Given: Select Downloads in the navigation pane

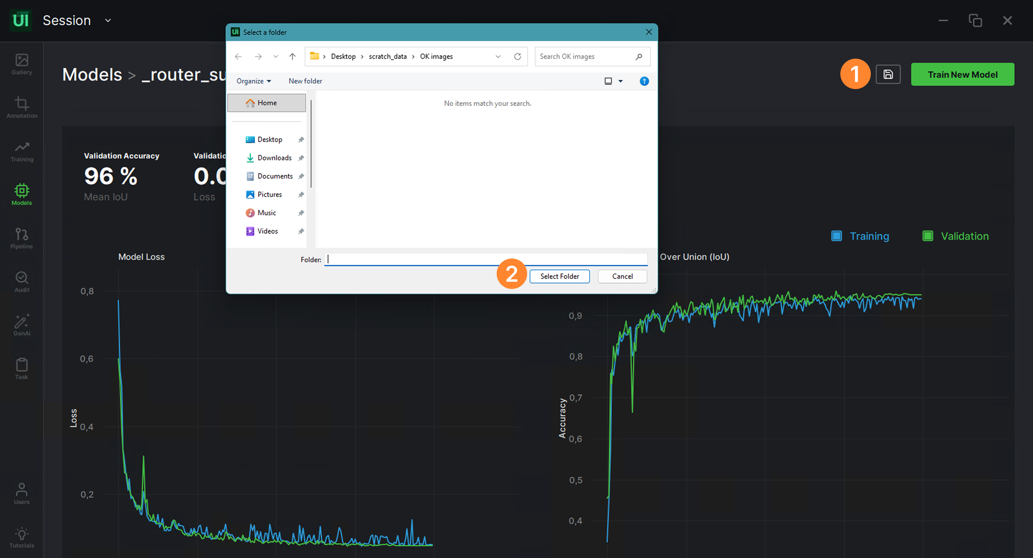Looking at the screenshot, I should (x=274, y=158).
